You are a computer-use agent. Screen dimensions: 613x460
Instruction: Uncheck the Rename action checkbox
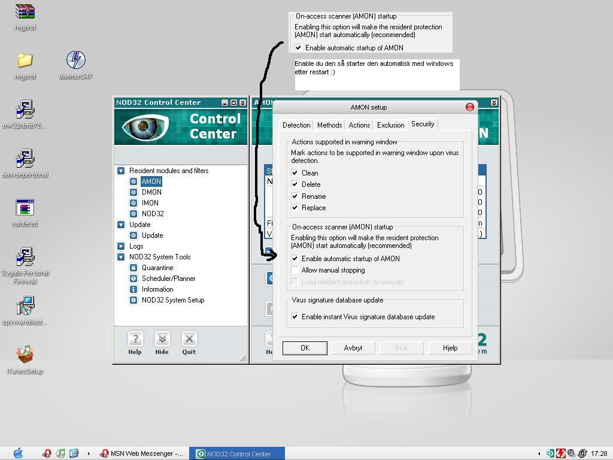[295, 196]
